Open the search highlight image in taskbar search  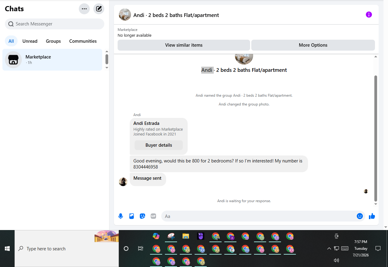(106, 236)
